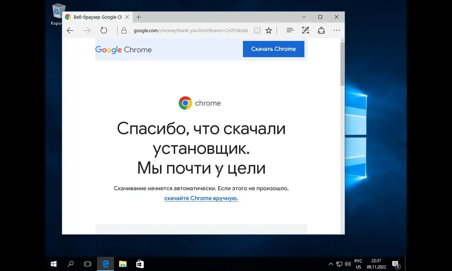Maximize the Edge window
The width and height of the screenshot is (452, 271).
(x=320, y=17)
